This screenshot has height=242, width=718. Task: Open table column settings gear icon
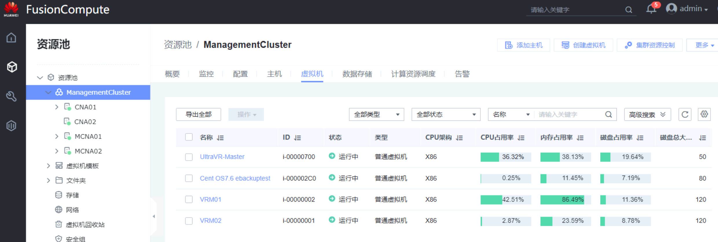(704, 114)
